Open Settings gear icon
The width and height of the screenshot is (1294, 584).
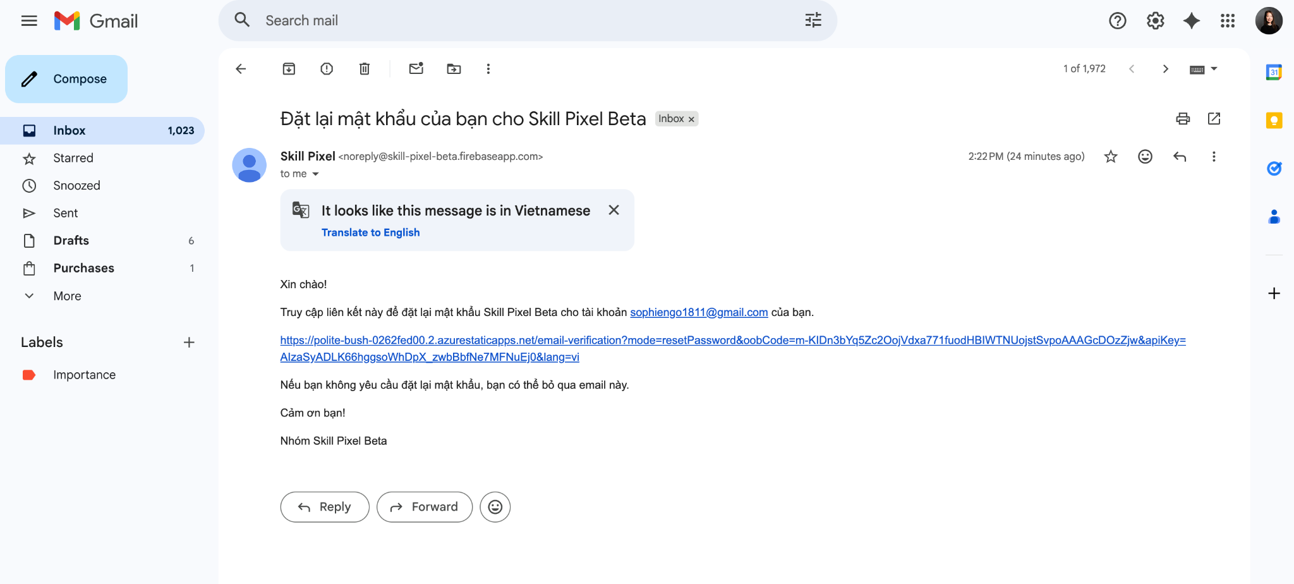(1155, 21)
